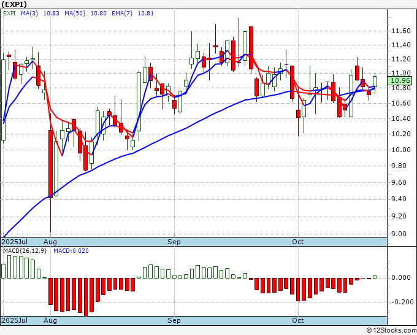Click the tall red early-August candlestick
Screen dimensions: 417x335
click(x=50, y=164)
